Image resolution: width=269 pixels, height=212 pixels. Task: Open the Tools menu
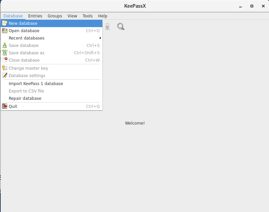pos(88,16)
